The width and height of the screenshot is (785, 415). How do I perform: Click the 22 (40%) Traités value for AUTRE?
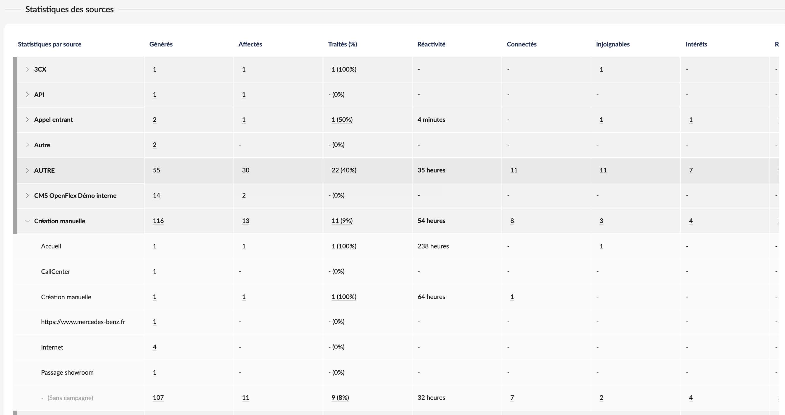click(x=344, y=170)
